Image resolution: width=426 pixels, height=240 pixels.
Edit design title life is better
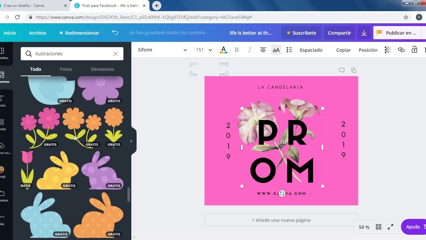[x=251, y=33]
